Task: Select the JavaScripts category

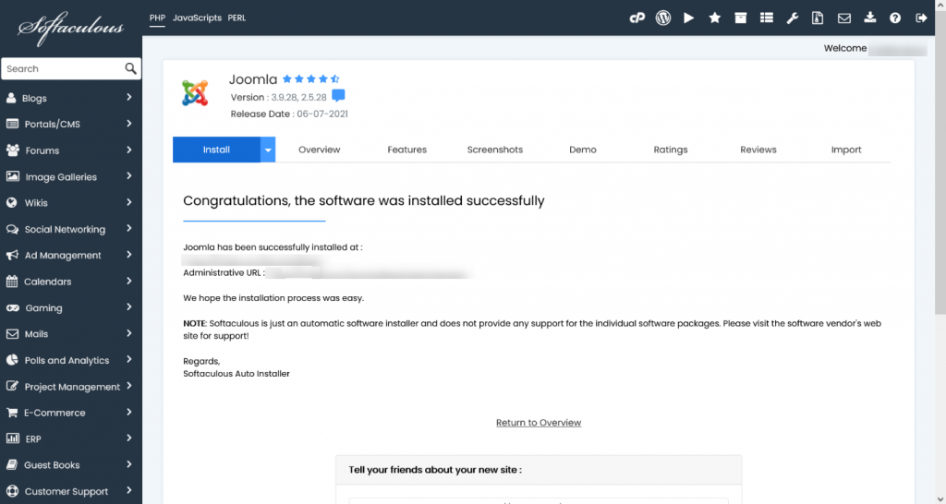Action: point(198,18)
